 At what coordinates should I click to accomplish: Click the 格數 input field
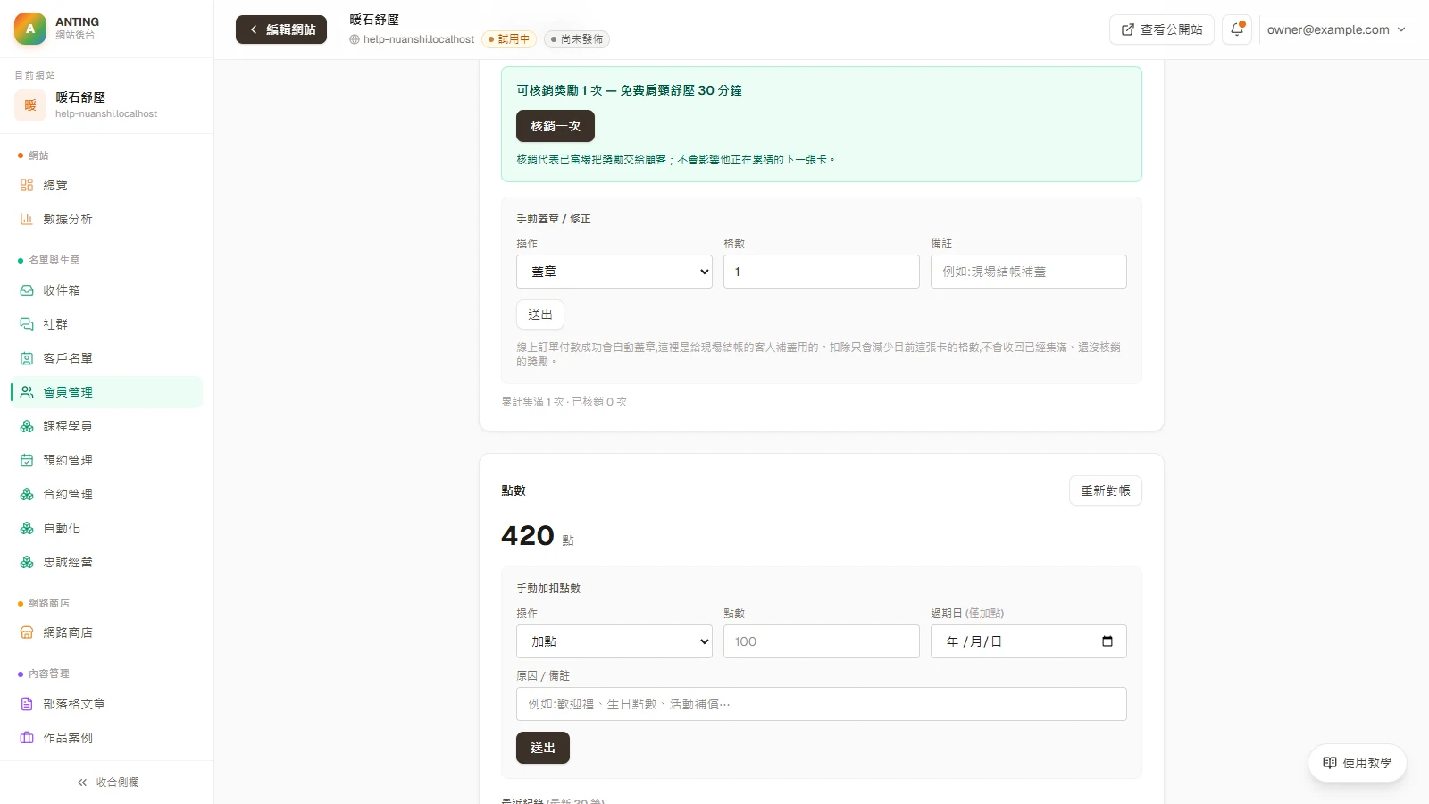pyautogui.click(x=822, y=272)
